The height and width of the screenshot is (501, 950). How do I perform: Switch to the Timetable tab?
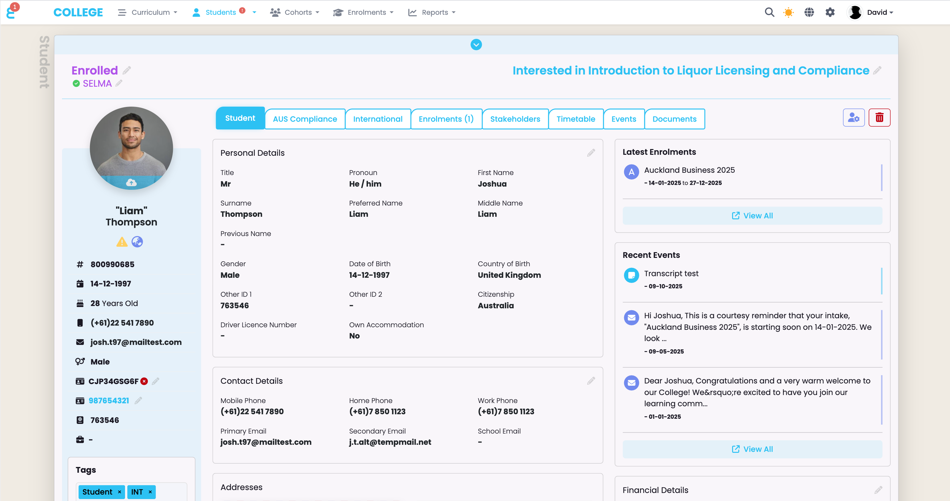[x=575, y=119]
